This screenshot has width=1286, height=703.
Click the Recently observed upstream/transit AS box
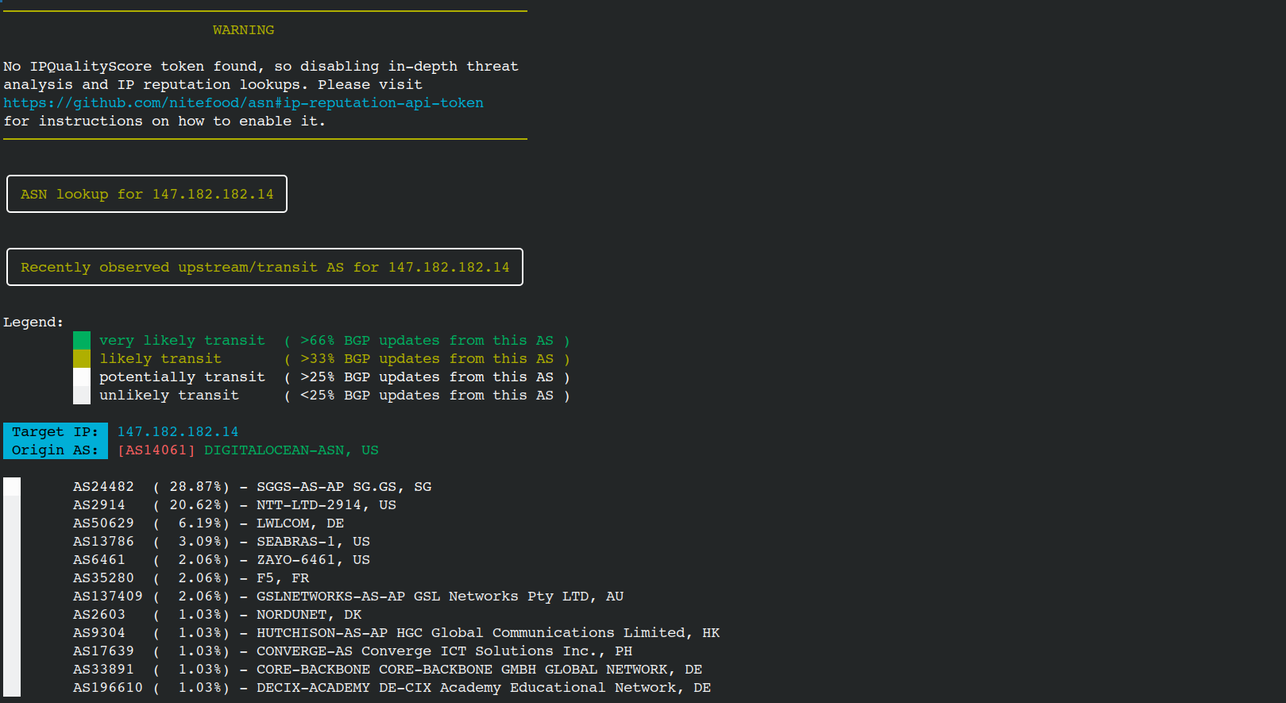265,268
